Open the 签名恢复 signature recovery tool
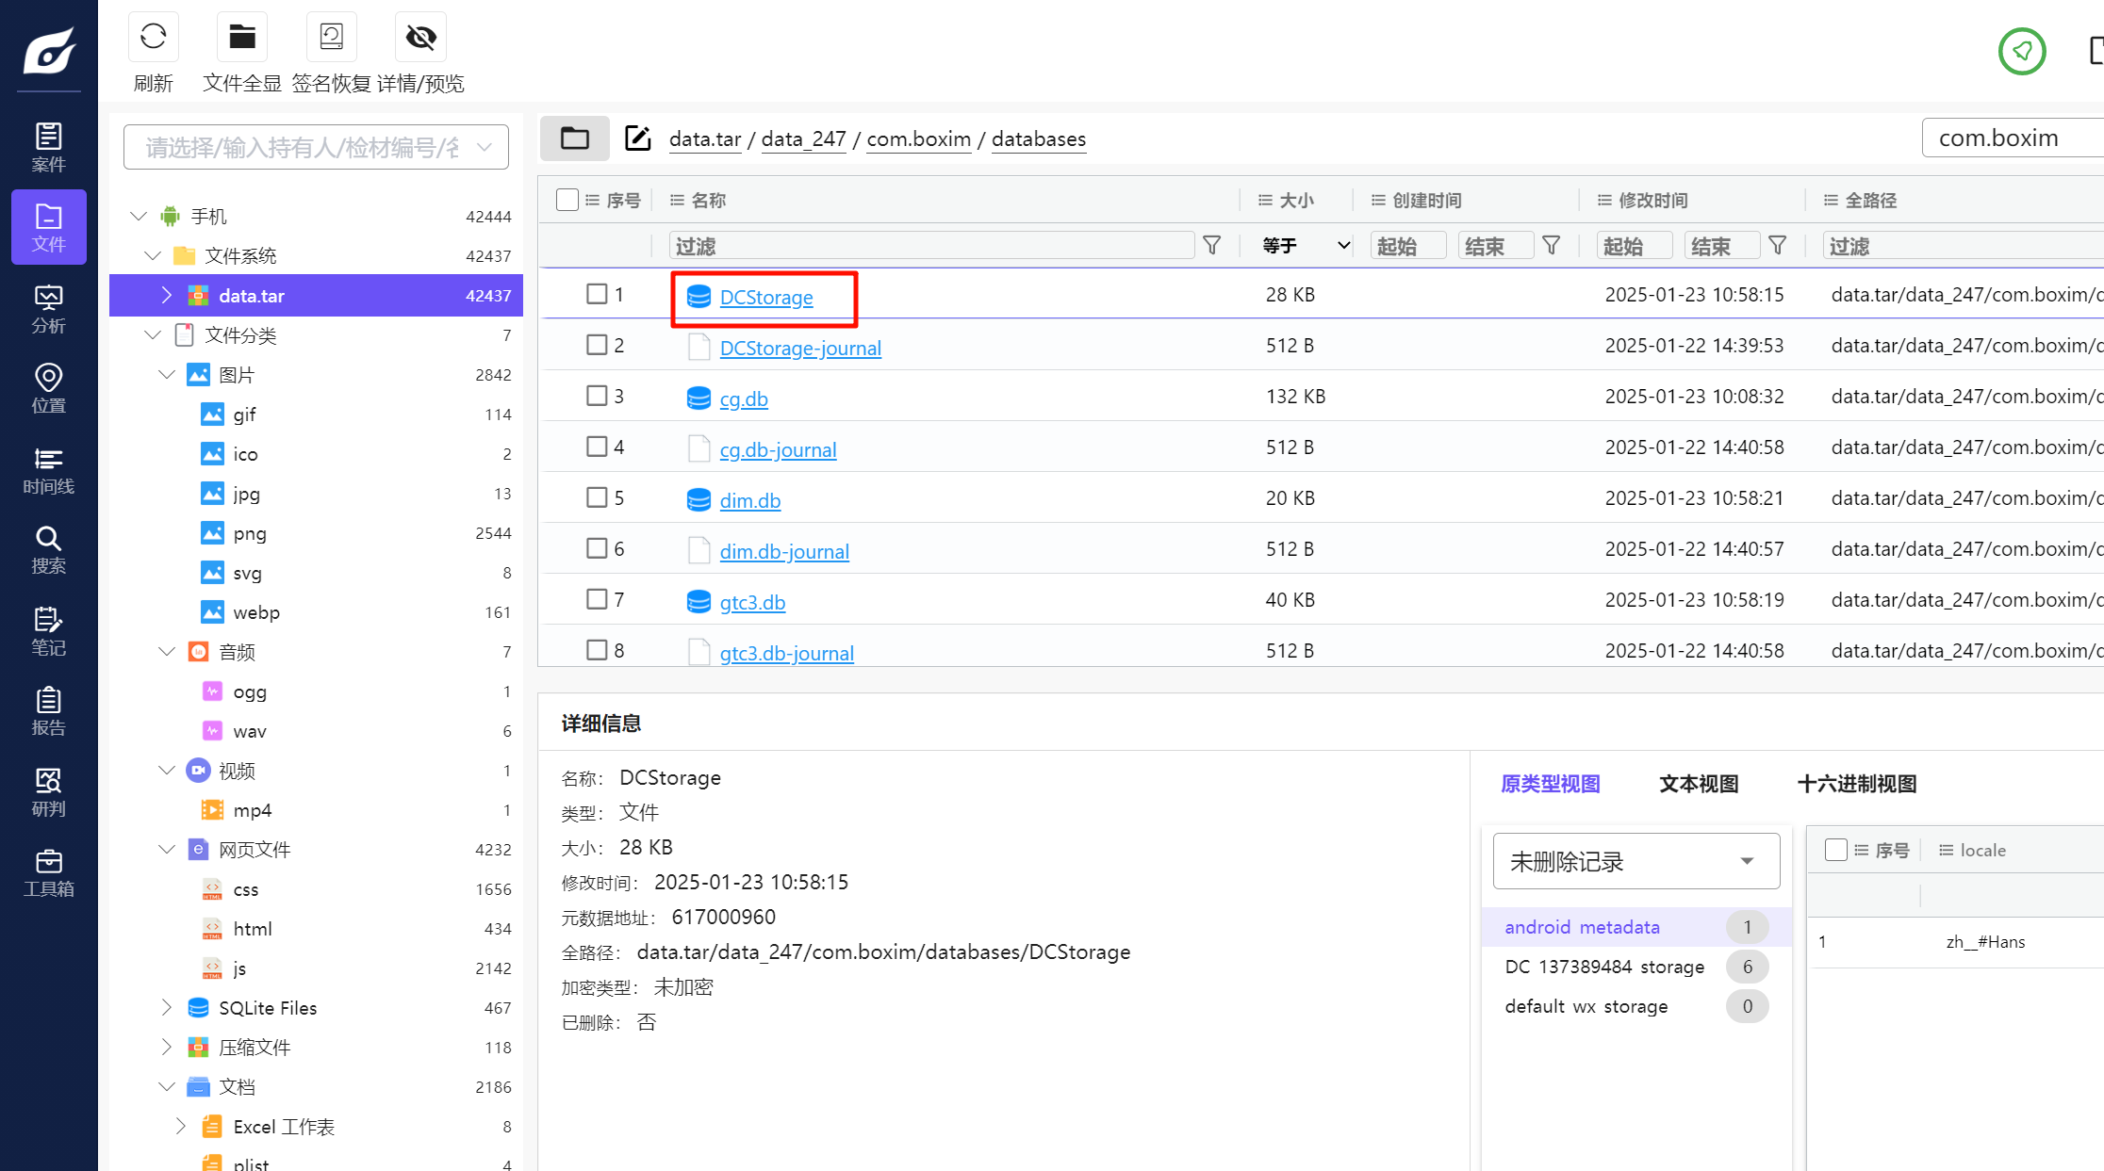The height and width of the screenshot is (1171, 2104). click(x=332, y=38)
